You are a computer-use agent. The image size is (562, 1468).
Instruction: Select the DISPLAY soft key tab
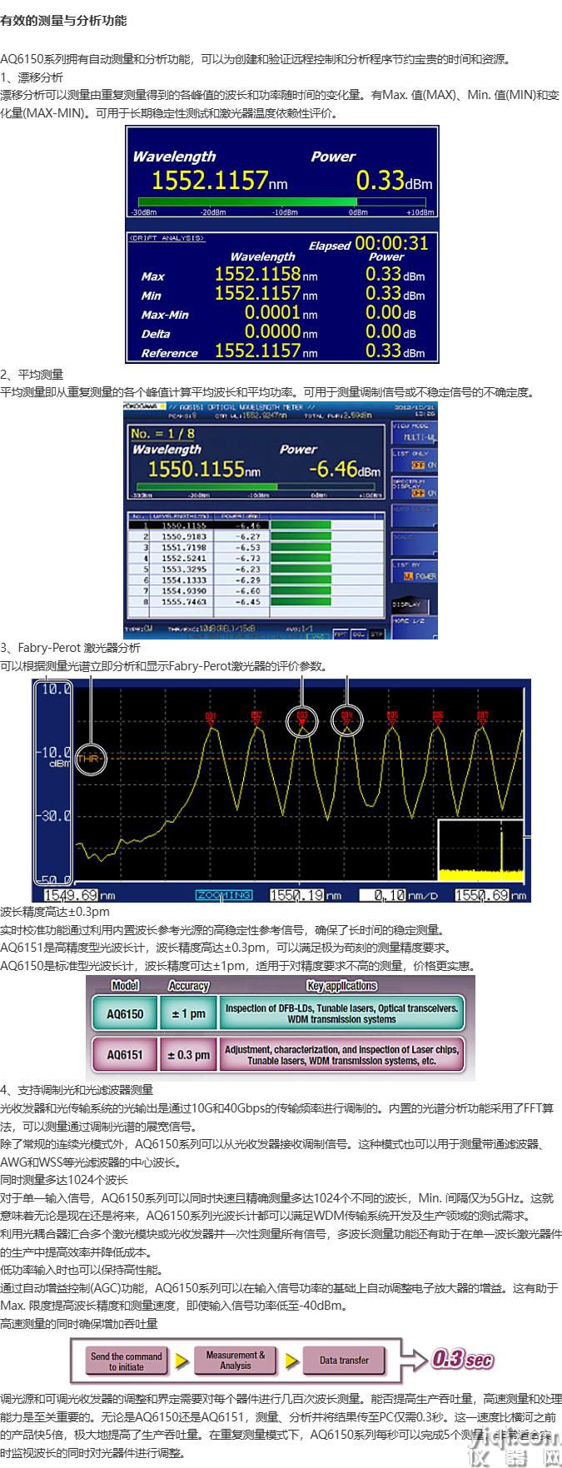click(x=410, y=605)
